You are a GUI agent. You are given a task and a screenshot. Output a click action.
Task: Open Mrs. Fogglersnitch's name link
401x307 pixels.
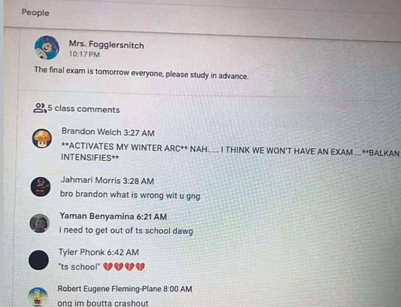106,44
